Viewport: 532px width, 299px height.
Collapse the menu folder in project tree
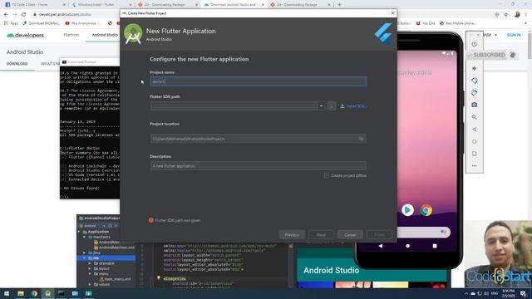click(x=90, y=273)
